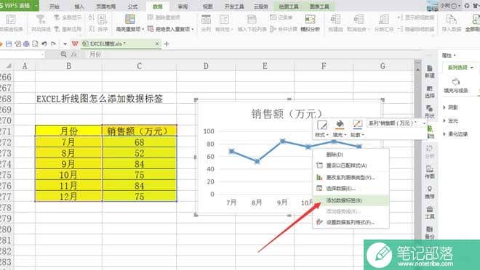The image size is (480, 270).
Task: Open the 系列选项 dropdown in properties pane
Action: (460, 67)
